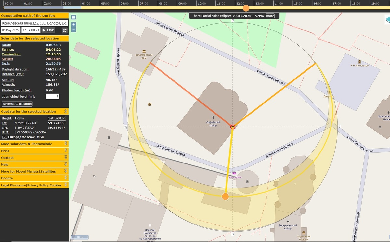
Task: Click the Sunrise label link
Action: [7, 50]
